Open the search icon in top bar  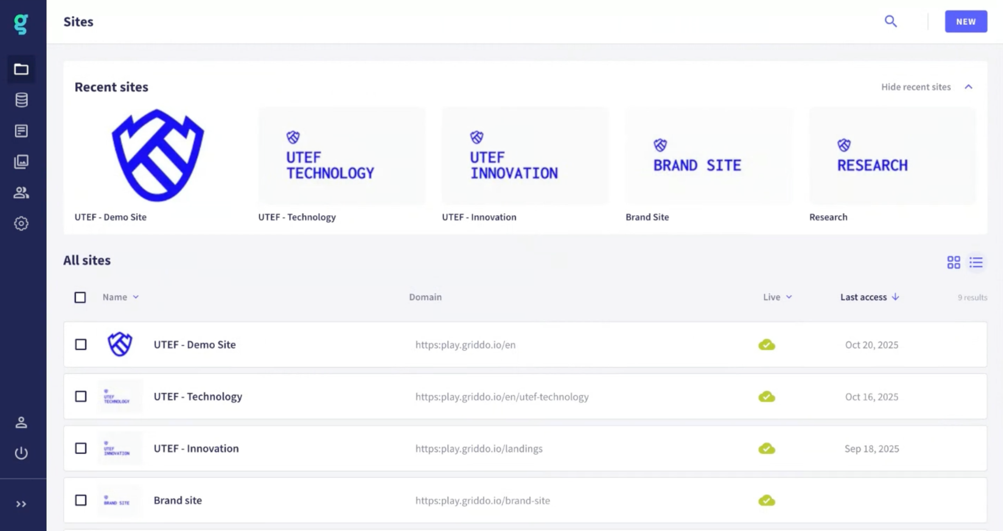891,21
